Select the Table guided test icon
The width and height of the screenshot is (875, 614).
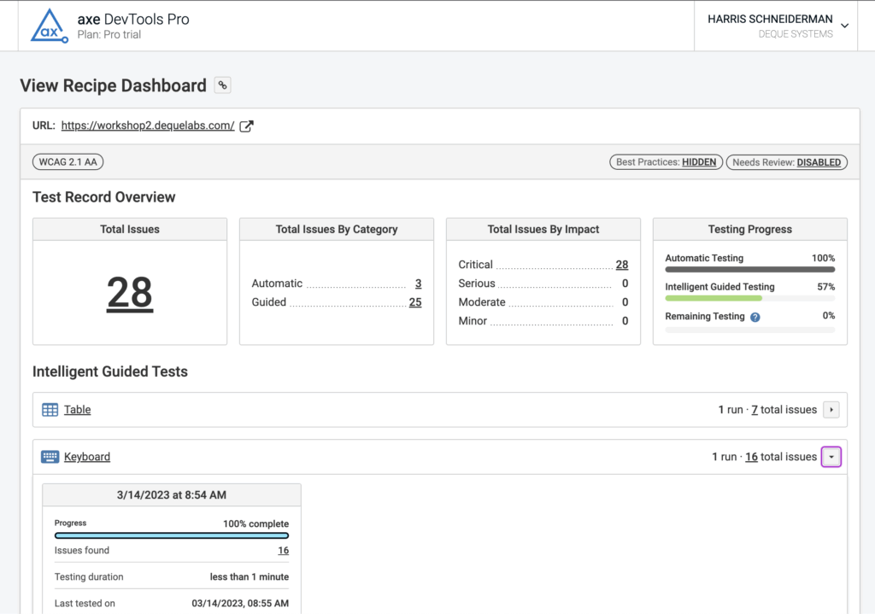(50, 409)
